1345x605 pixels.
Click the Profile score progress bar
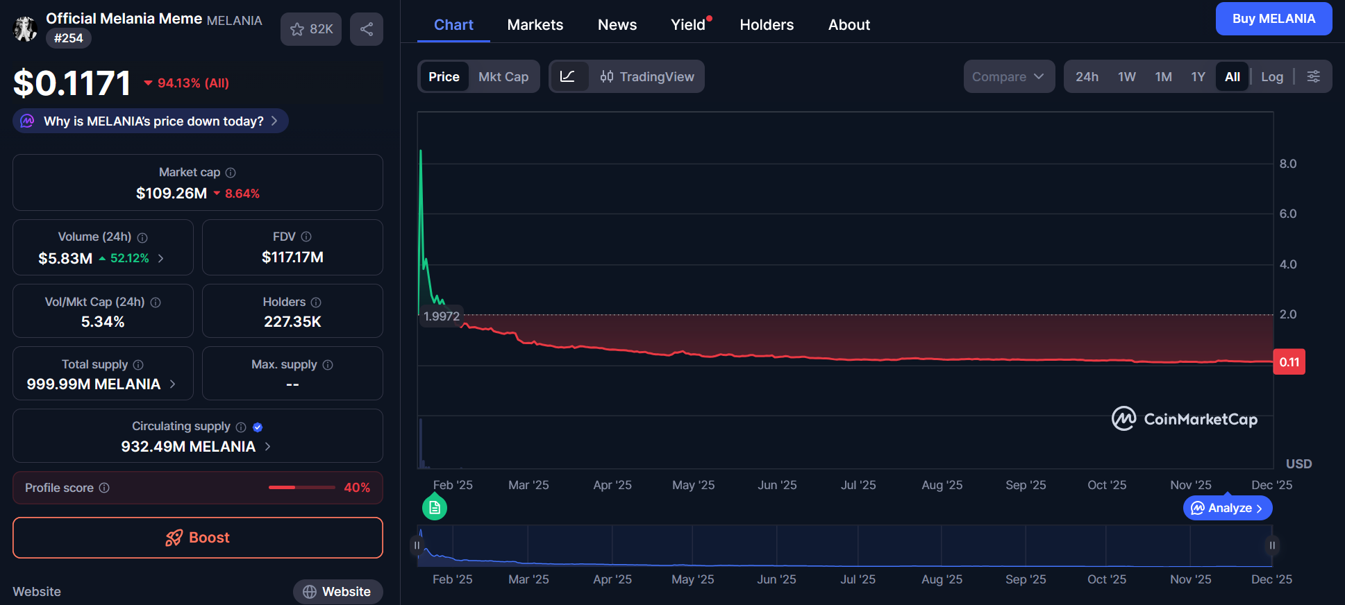pos(302,488)
